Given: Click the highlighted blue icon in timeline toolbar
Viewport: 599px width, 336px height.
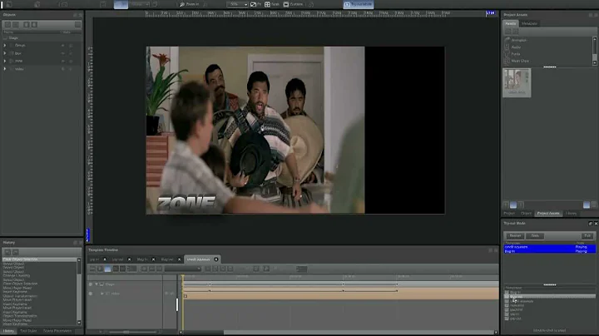Looking at the screenshot, I should coord(107,269).
